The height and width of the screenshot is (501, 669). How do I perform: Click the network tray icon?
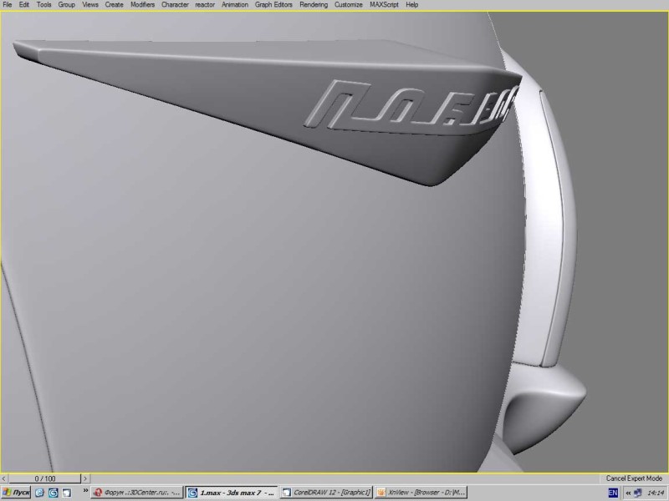638,493
